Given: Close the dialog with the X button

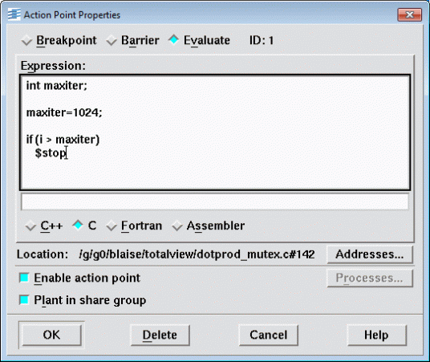Looking at the screenshot, I should (x=409, y=14).
